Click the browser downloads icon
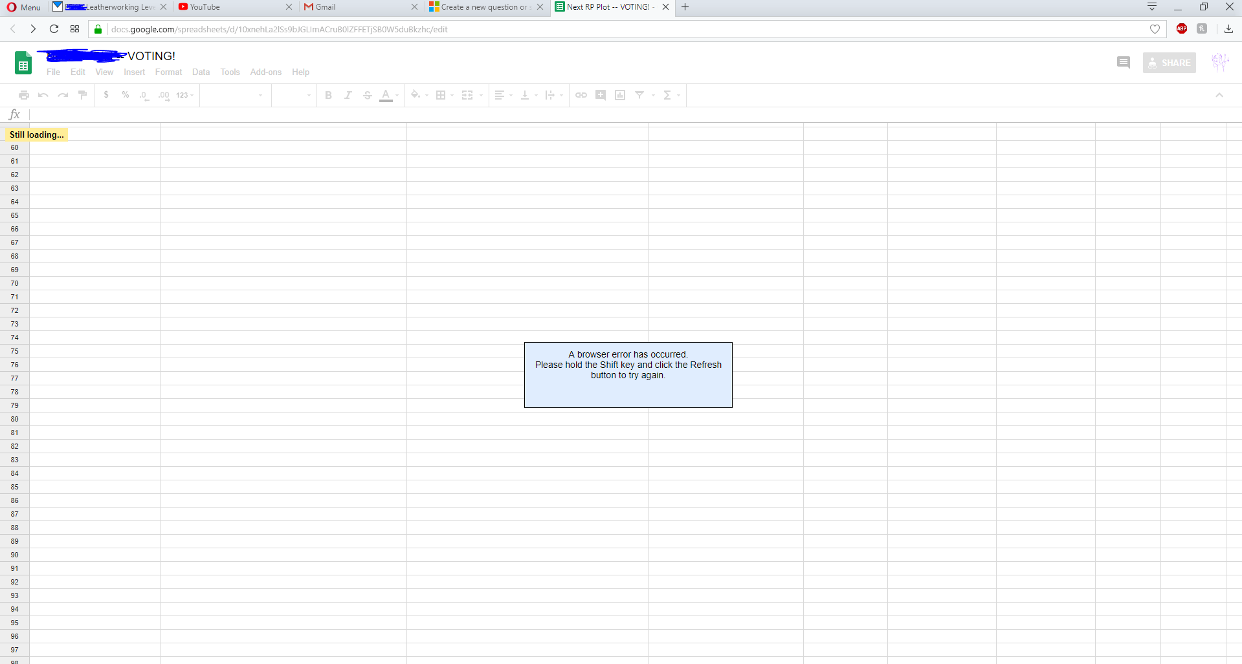The width and height of the screenshot is (1242, 664). 1228,28
